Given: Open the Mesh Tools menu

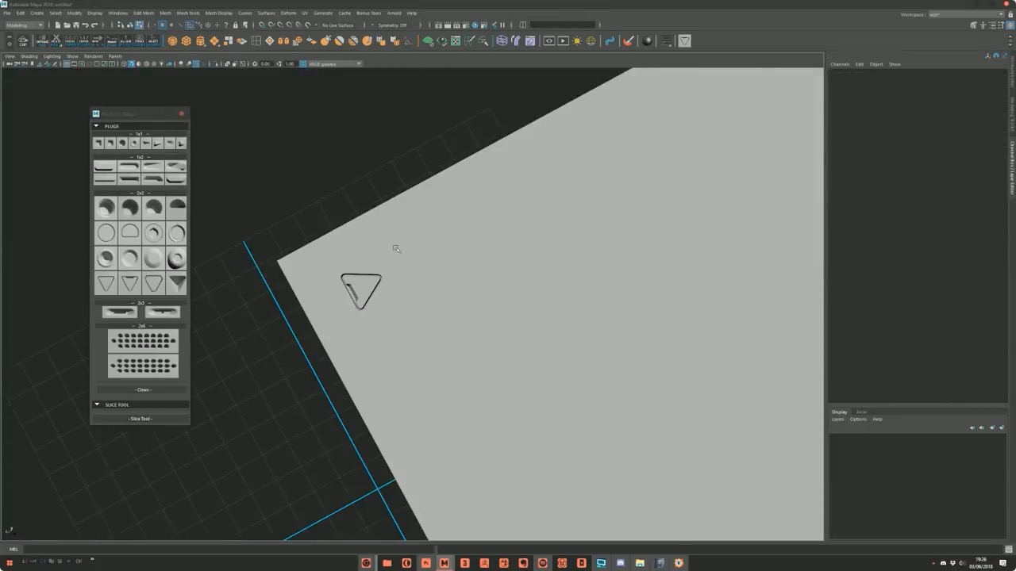Looking at the screenshot, I should pos(187,13).
